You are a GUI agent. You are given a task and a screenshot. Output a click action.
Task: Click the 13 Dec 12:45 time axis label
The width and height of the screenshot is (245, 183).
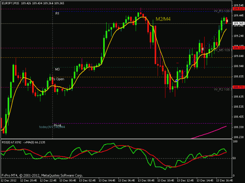pos(185,180)
